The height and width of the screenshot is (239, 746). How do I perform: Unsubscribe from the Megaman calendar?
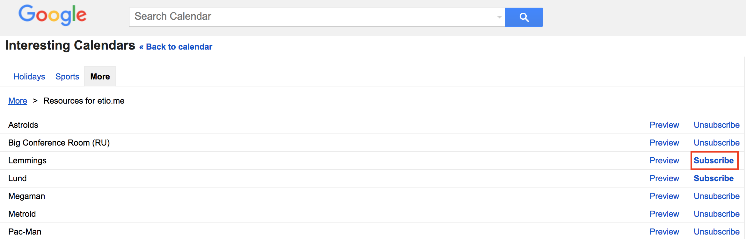coord(717,196)
